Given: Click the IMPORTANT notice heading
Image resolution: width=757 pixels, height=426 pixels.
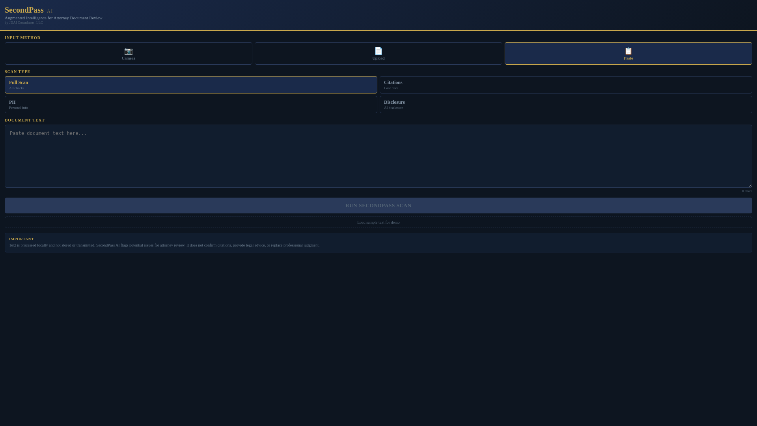Looking at the screenshot, I should click(21, 239).
